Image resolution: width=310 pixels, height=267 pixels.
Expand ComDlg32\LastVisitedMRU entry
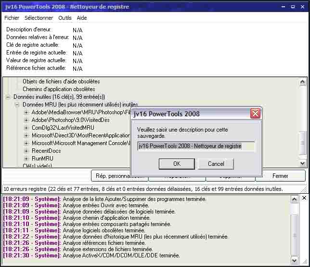point(26,128)
